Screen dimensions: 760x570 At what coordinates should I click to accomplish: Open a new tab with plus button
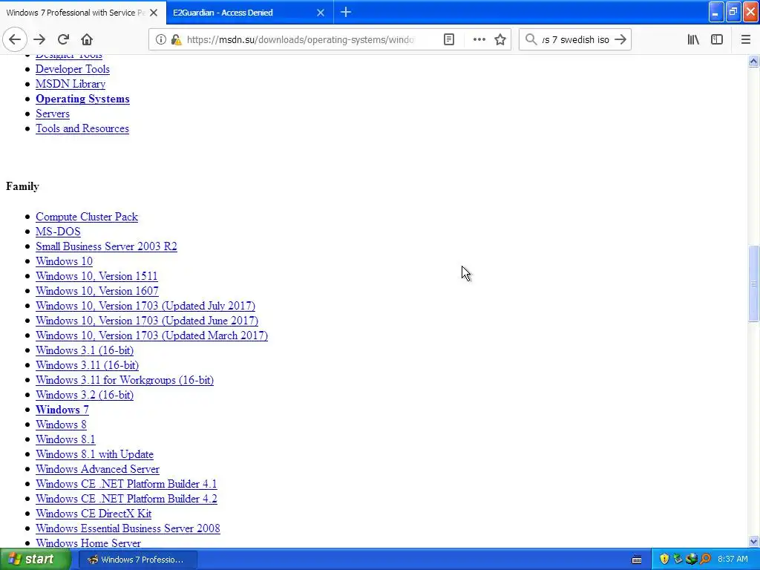click(x=346, y=13)
